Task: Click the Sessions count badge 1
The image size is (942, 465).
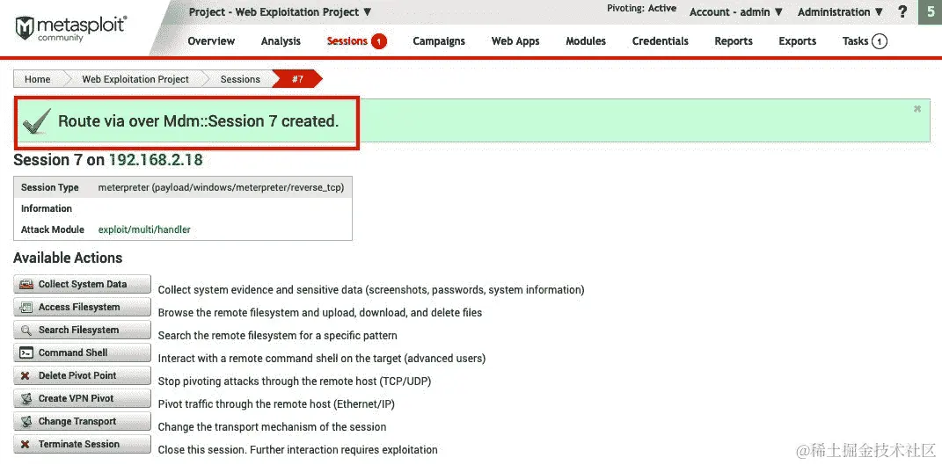Action: (378, 41)
